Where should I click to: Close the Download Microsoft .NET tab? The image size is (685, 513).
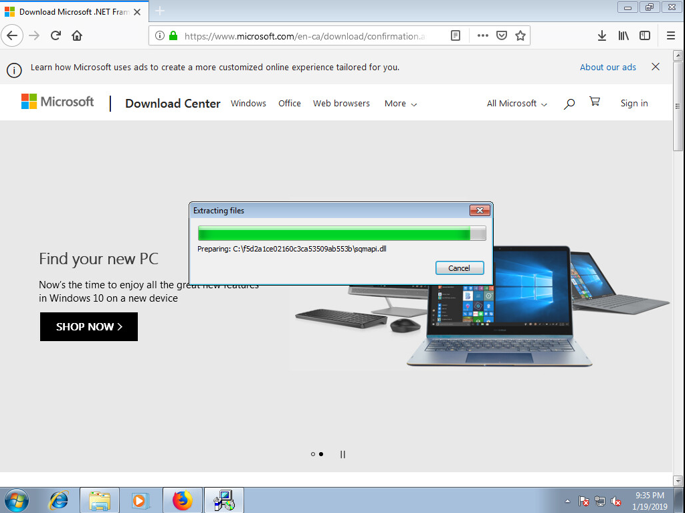click(x=137, y=12)
